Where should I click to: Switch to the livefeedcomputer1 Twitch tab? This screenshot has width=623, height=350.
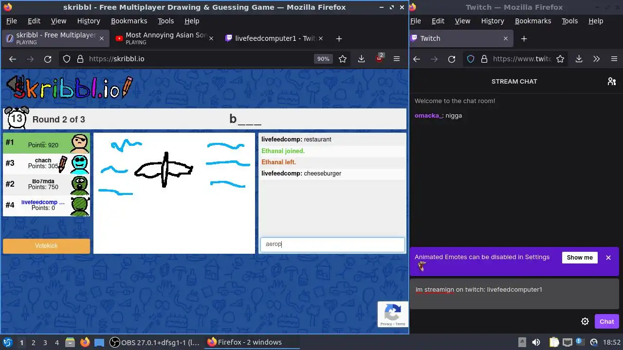pos(275,38)
